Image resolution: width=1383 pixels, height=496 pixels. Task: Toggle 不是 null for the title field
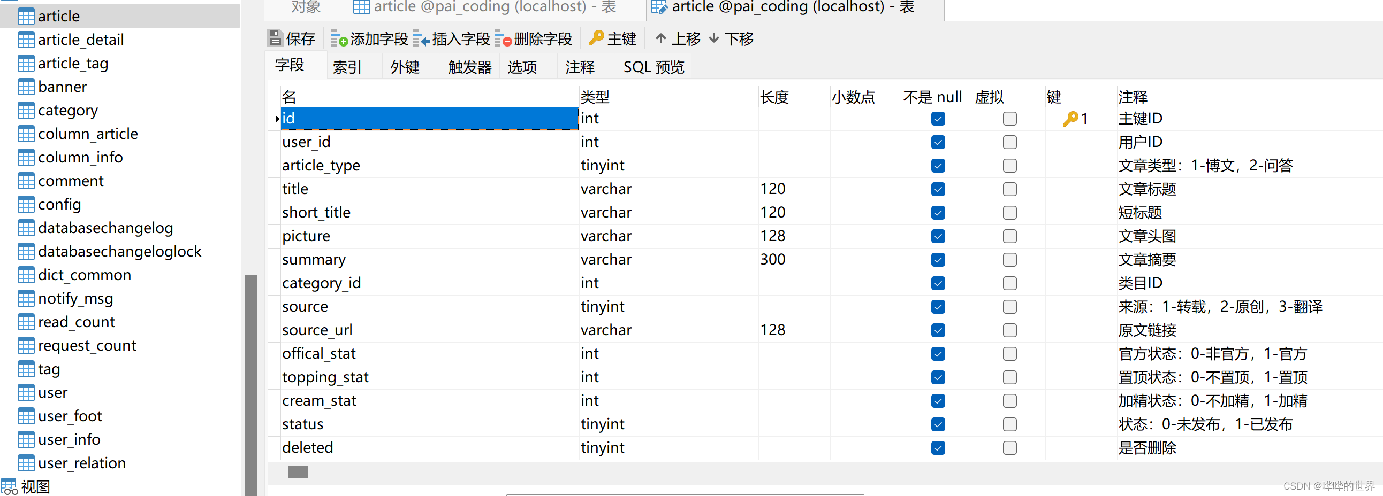pyautogui.click(x=938, y=189)
